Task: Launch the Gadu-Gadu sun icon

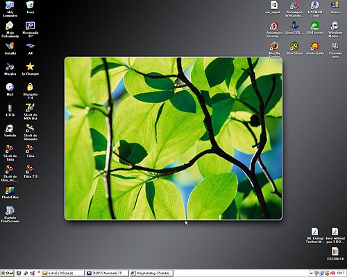Action: [x=315, y=48]
